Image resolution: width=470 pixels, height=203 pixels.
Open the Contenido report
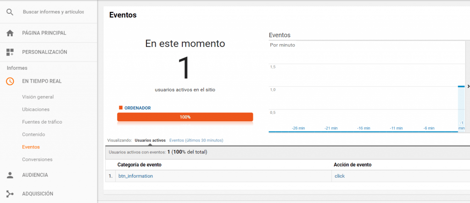pyautogui.click(x=34, y=134)
